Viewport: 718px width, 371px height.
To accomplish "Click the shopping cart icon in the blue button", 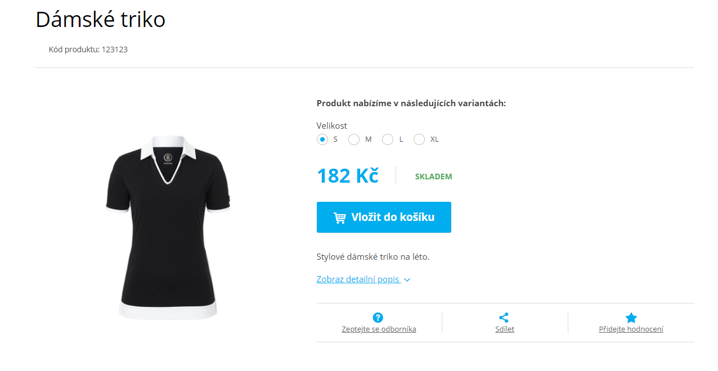I will tap(339, 218).
